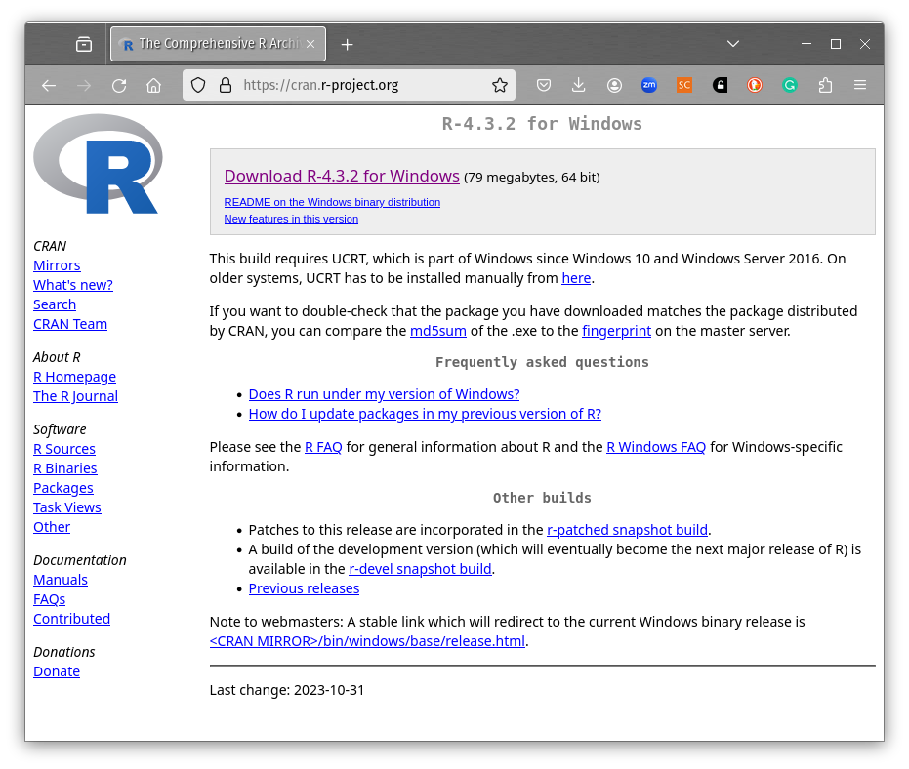Open the Firefox hamburger menu
The image size is (909, 769).
point(860,86)
